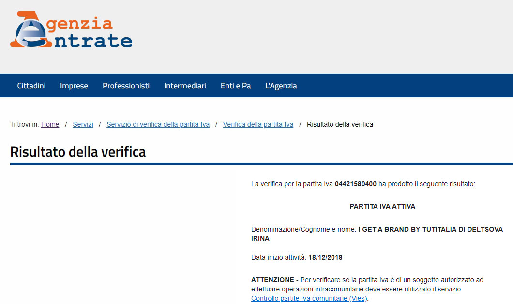This screenshot has height=304, width=513.
Task: Open the L'Agenzia menu entry
Action: (x=281, y=86)
